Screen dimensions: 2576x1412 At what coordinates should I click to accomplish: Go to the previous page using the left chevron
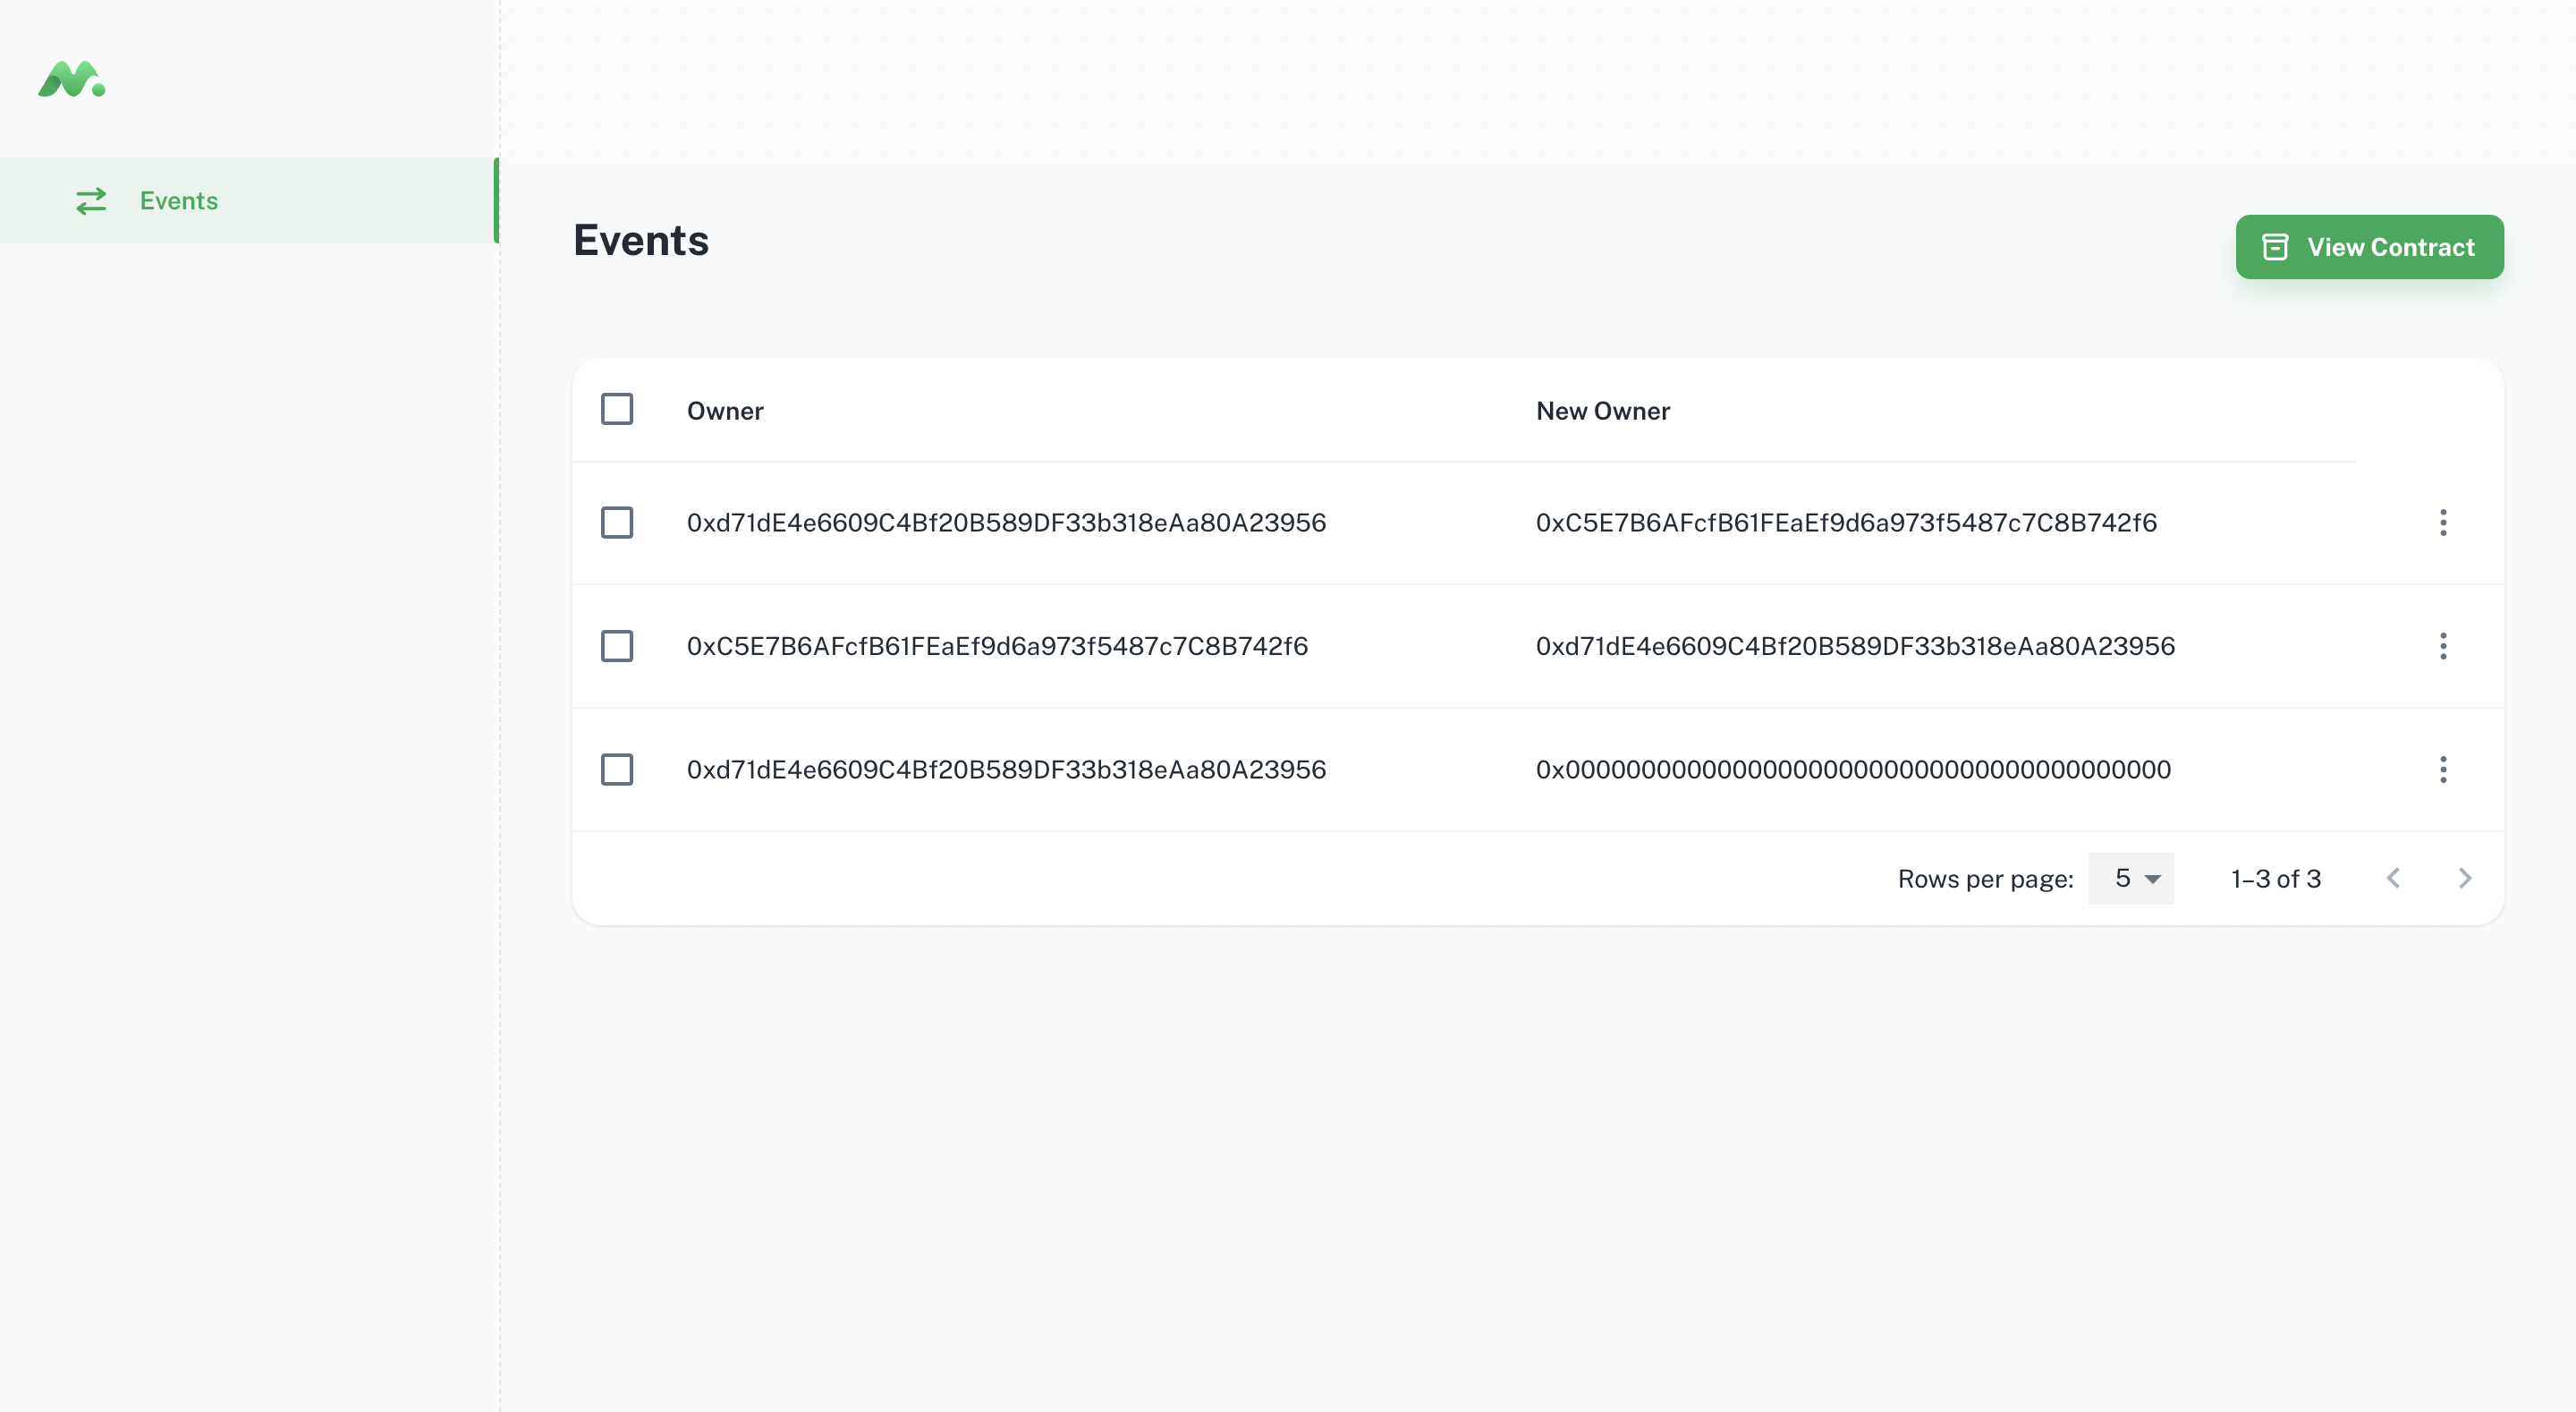coord(2392,878)
